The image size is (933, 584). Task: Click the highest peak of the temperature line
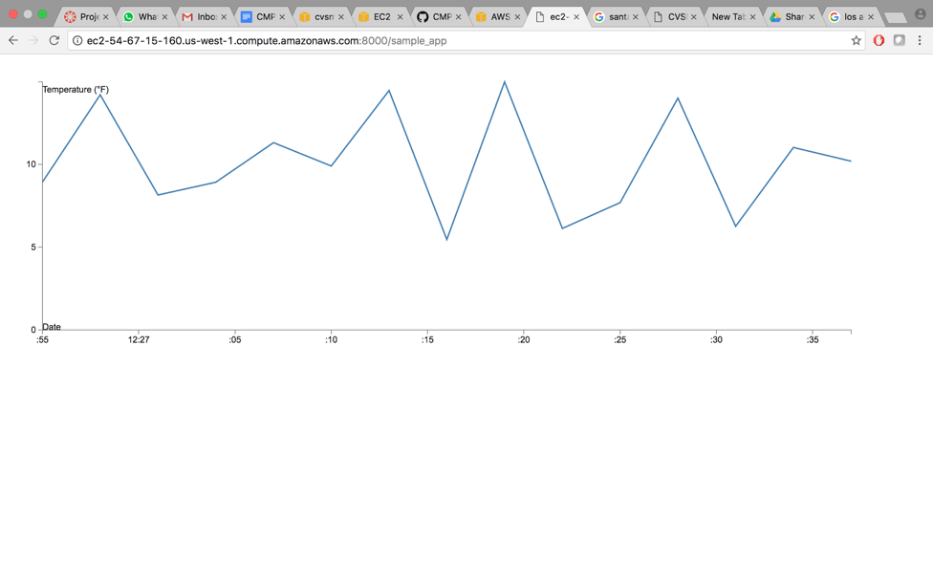(x=505, y=82)
